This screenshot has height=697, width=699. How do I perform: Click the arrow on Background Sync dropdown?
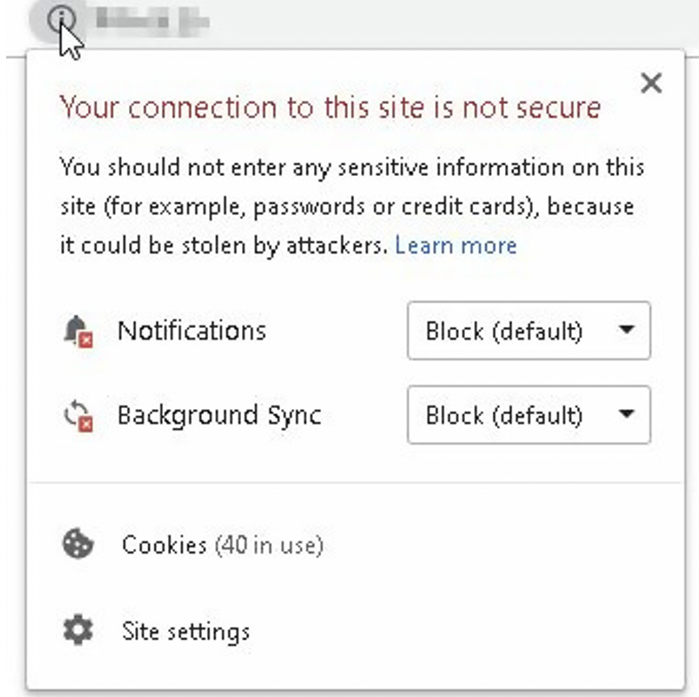pos(627,414)
